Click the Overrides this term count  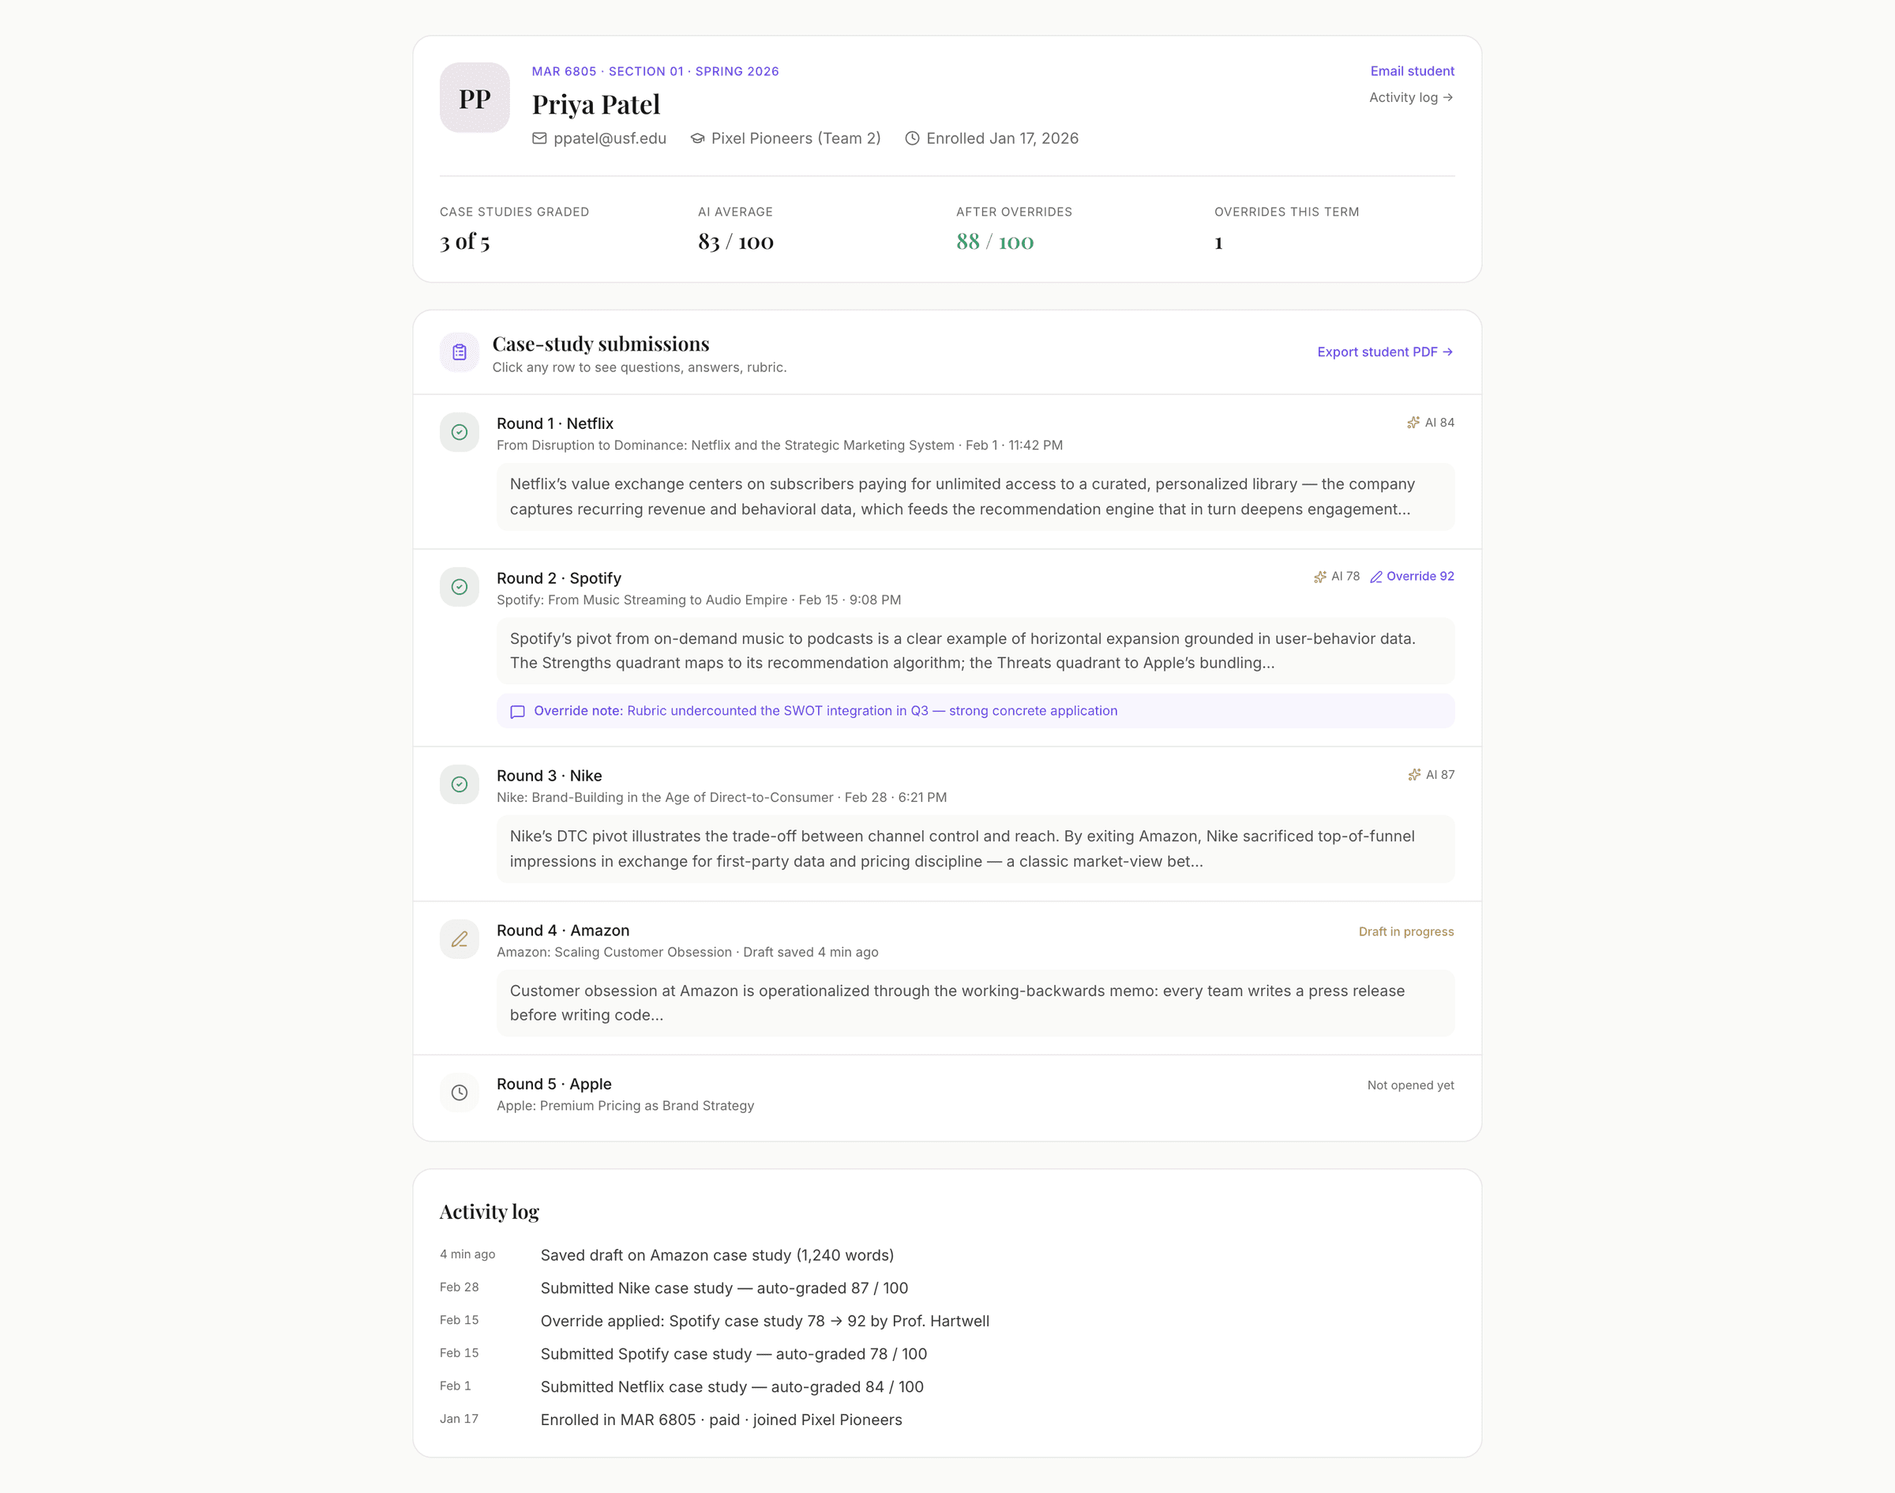point(1219,243)
